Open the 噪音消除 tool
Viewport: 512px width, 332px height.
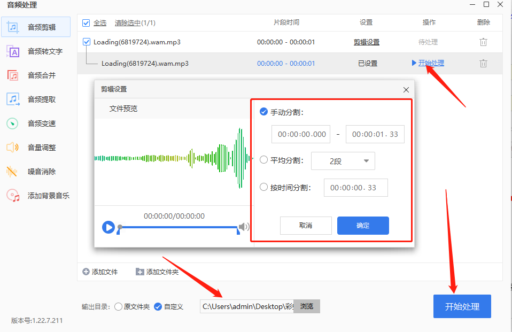tap(36, 172)
